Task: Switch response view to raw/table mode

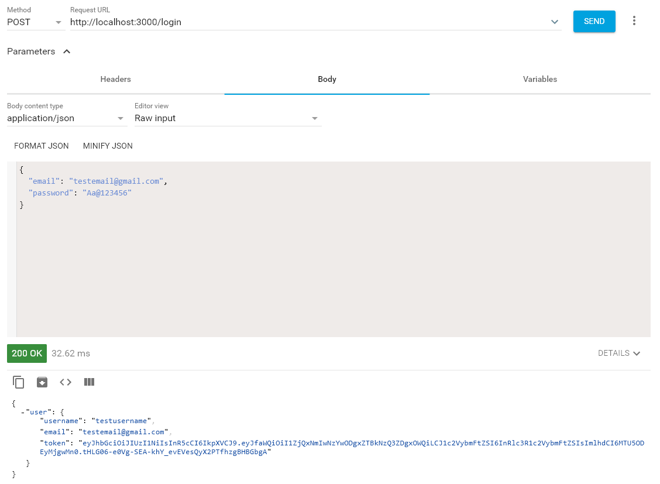Action: click(88, 382)
